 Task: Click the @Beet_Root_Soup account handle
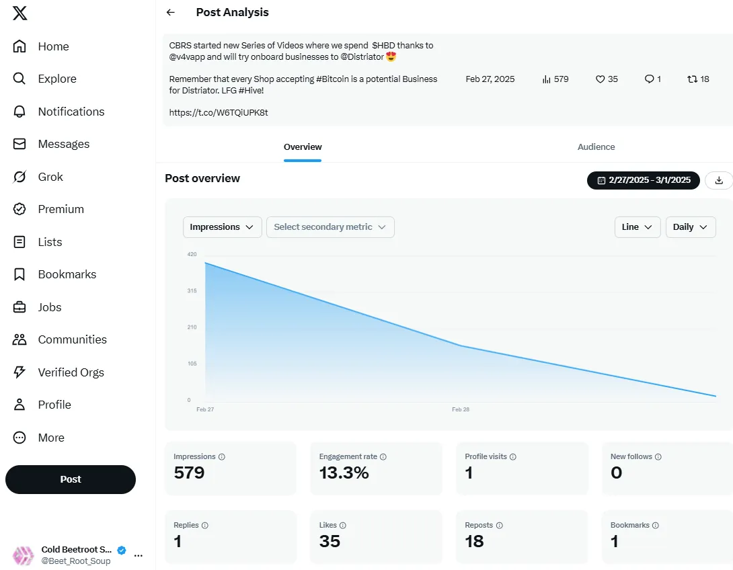point(76,561)
